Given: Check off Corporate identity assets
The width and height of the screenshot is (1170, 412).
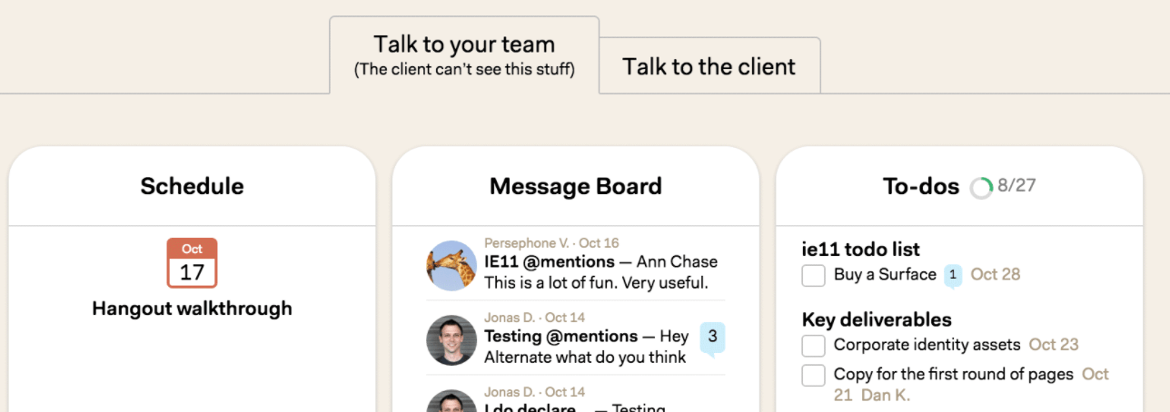Looking at the screenshot, I should pyautogui.click(x=814, y=346).
